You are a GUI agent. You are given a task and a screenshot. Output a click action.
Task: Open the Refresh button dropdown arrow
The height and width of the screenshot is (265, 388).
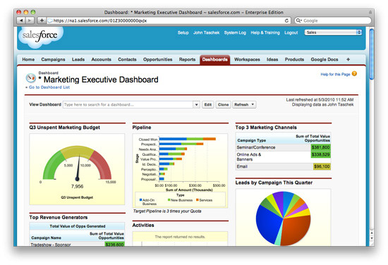click(x=253, y=104)
